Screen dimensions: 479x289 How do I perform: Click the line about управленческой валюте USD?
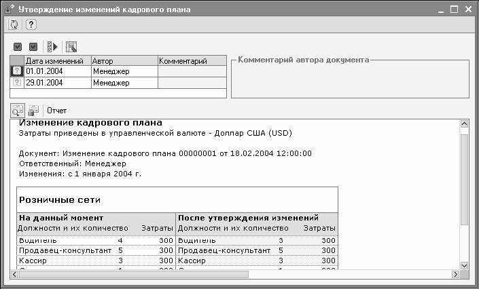pos(155,134)
